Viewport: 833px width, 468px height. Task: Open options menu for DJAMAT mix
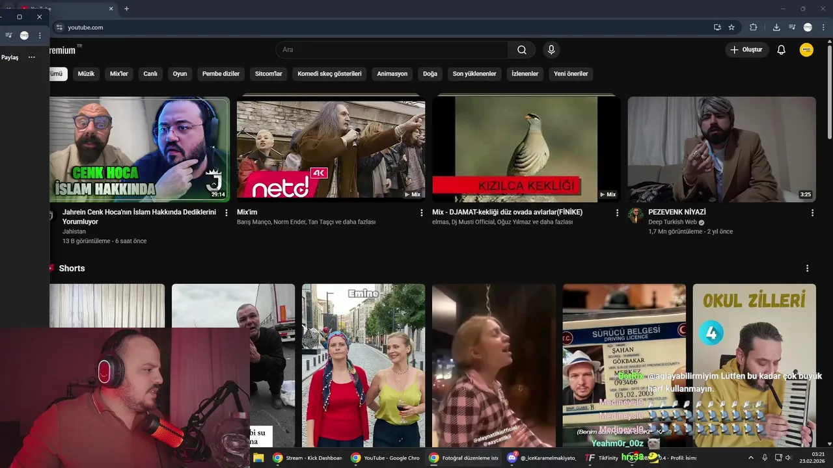tap(617, 213)
